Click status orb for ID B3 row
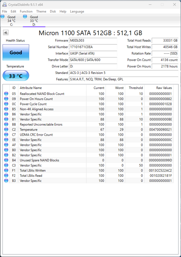Screen dimensions: 181x257 [x=6, y=181]
